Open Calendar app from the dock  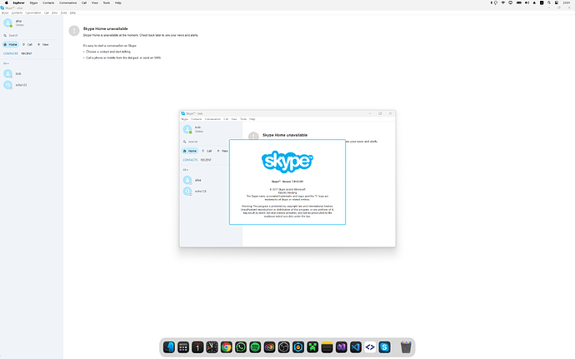coord(197,347)
